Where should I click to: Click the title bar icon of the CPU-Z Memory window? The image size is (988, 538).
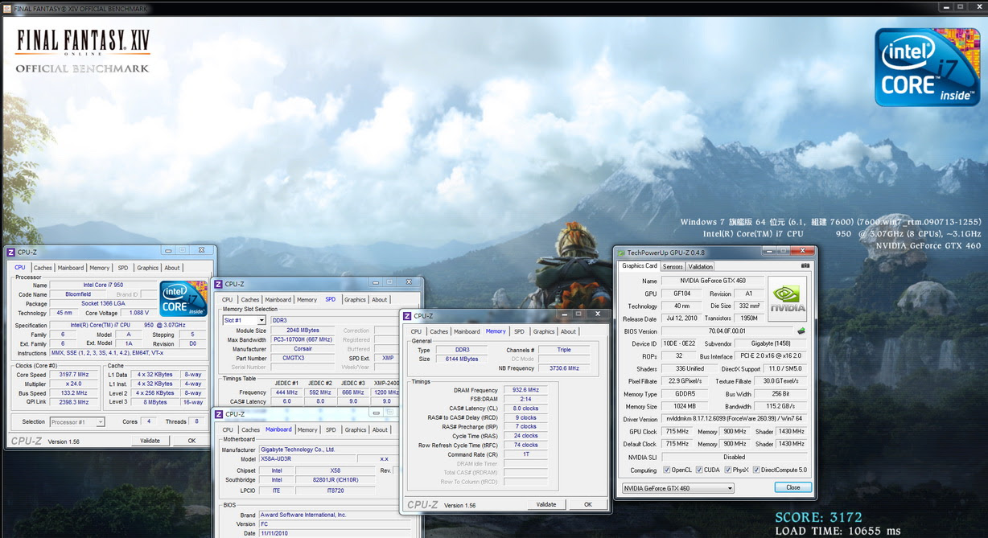click(x=407, y=316)
